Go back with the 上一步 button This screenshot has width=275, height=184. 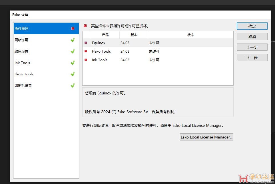pyautogui.click(x=252, y=47)
